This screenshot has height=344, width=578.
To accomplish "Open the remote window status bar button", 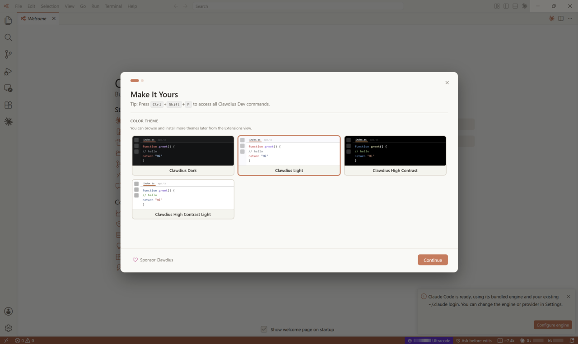I will click(6, 340).
